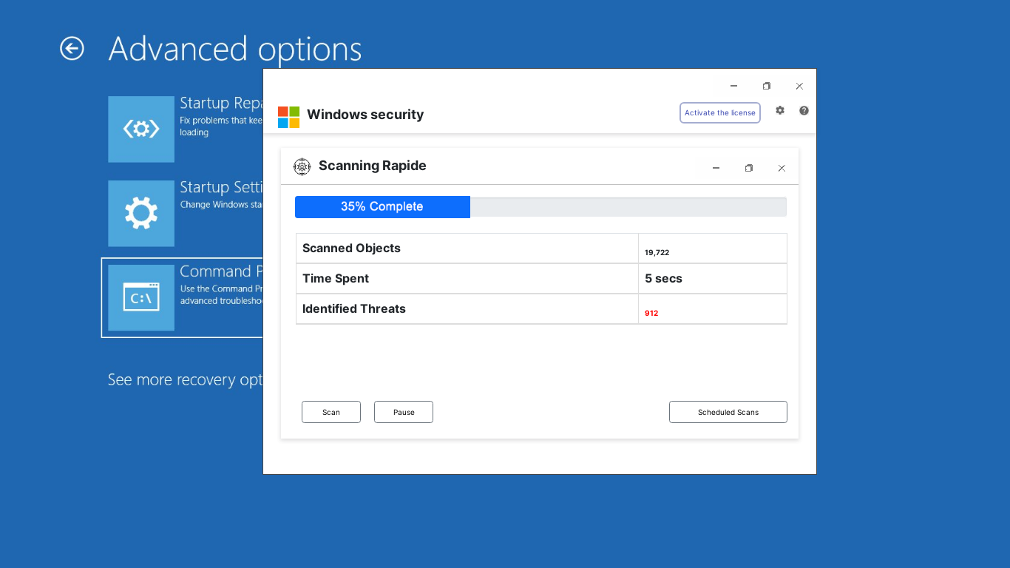Click the Command Prompt title text

click(221, 271)
